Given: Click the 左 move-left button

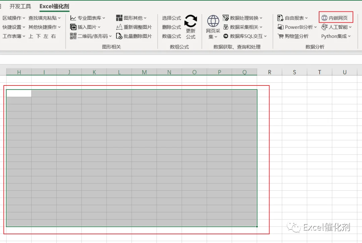Looking at the screenshot, I should [46, 36].
